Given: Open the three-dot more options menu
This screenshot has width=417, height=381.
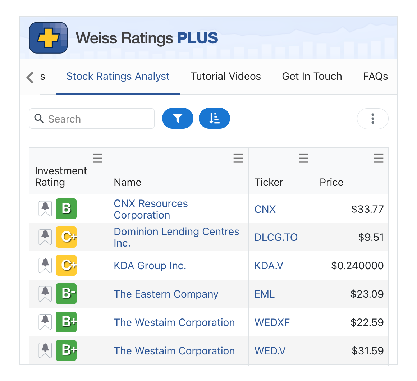Looking at the screenshot, I should point(372,119).
